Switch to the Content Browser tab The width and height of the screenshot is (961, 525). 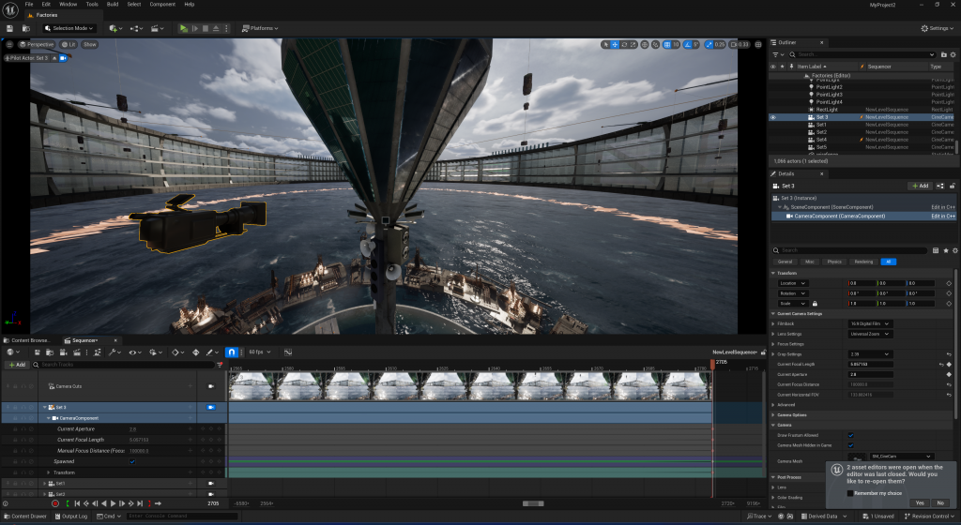(x=30, y=340)
